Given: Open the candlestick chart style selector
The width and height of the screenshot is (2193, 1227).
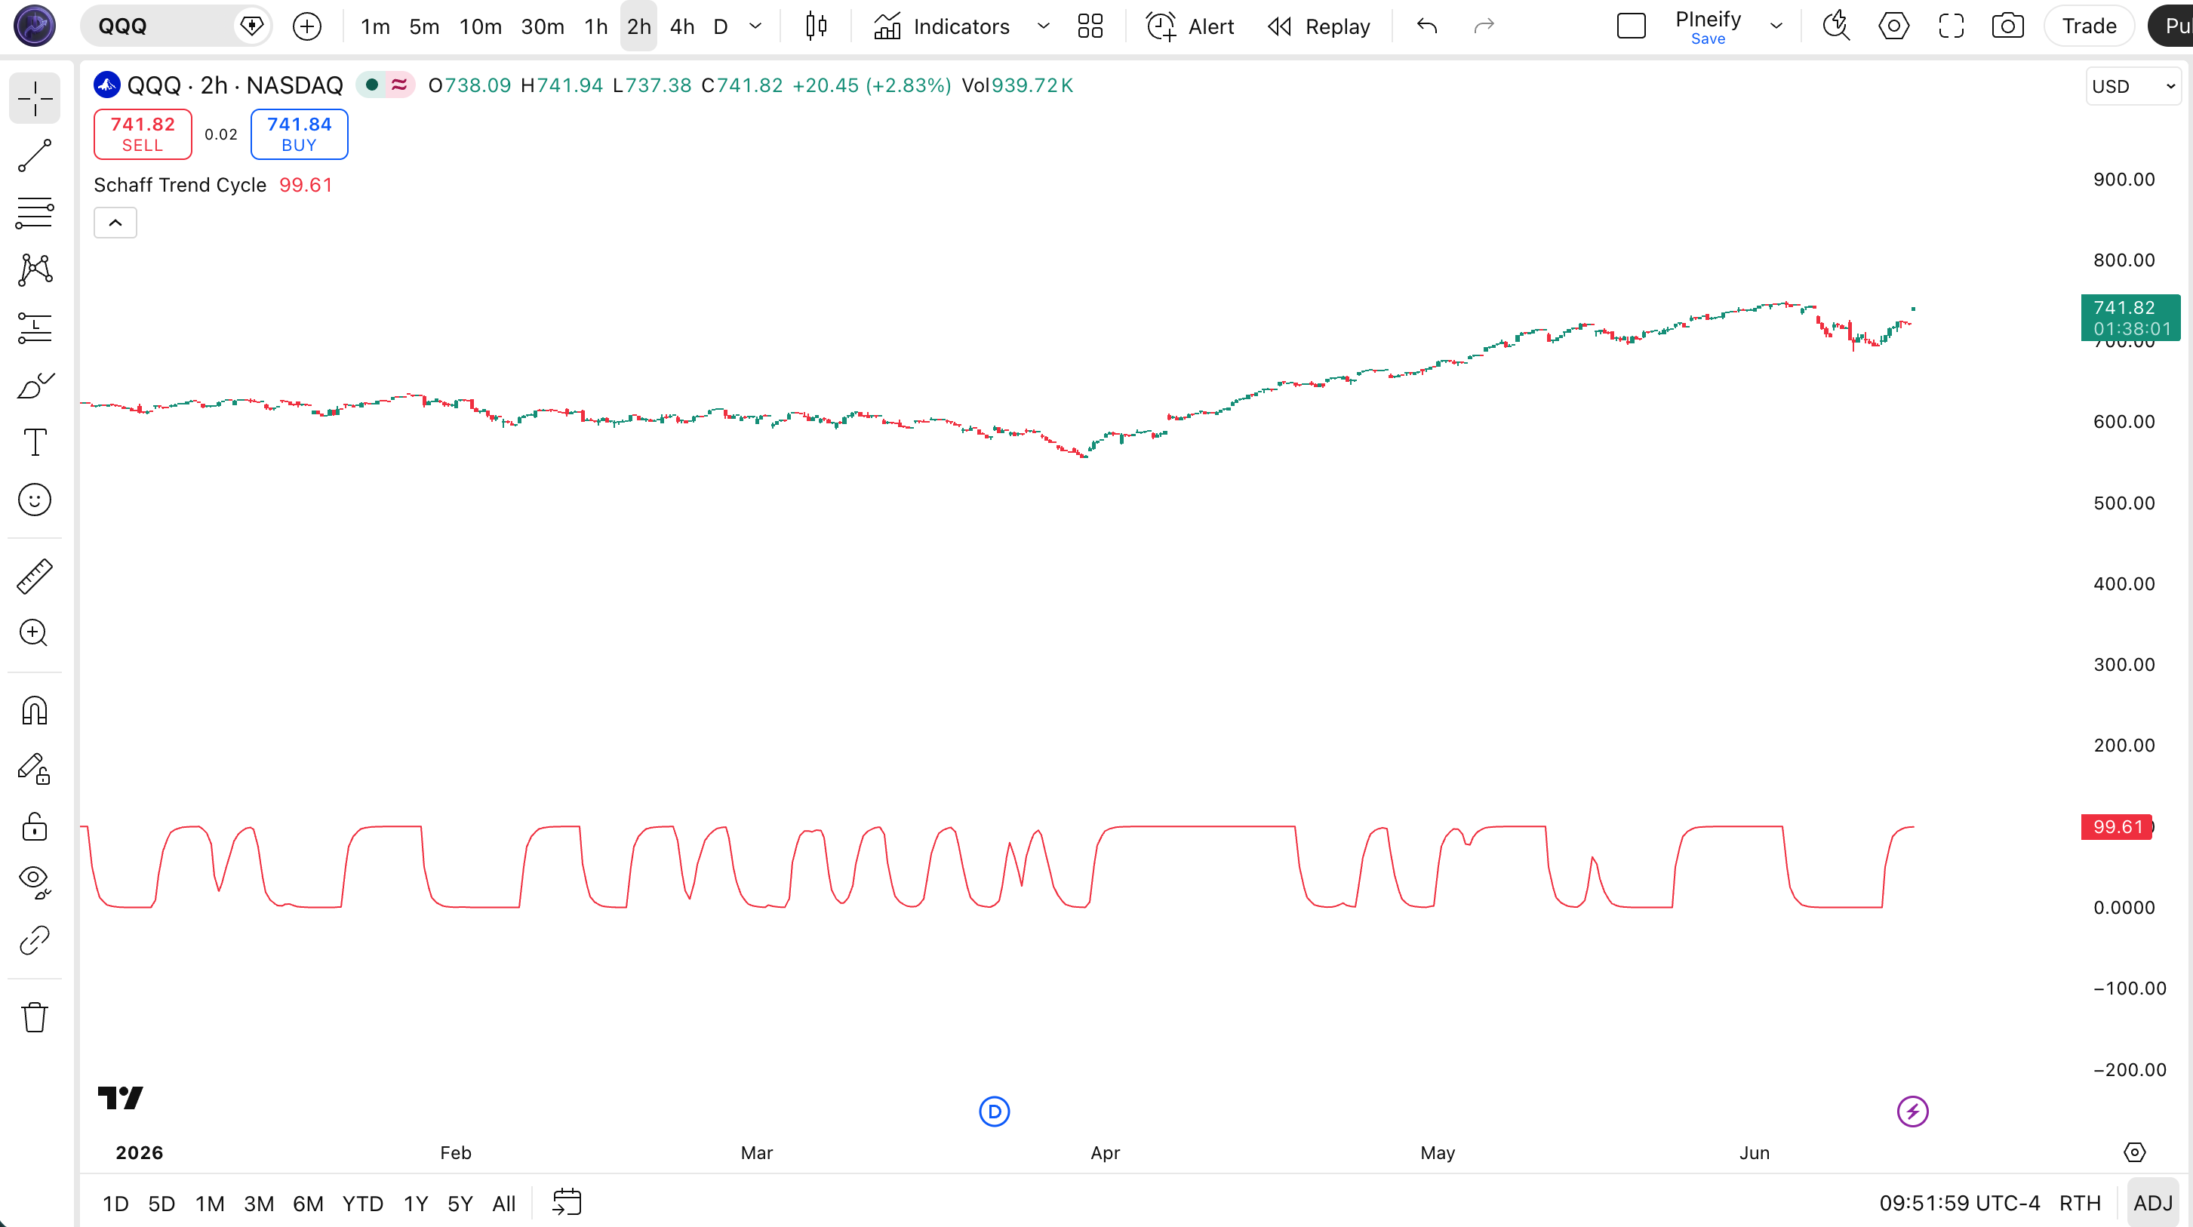Looking at the screenshot, I should pos(816,26).
